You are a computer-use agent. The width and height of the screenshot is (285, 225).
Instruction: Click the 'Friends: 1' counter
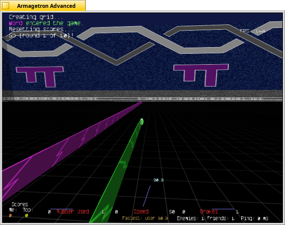221,218
